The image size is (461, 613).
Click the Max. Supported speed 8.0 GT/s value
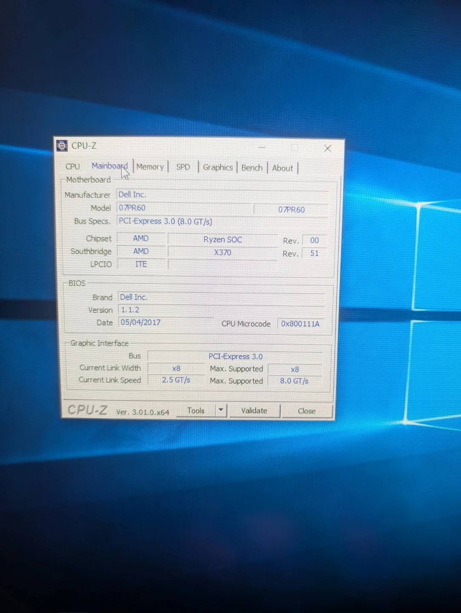tap(294, 381)
